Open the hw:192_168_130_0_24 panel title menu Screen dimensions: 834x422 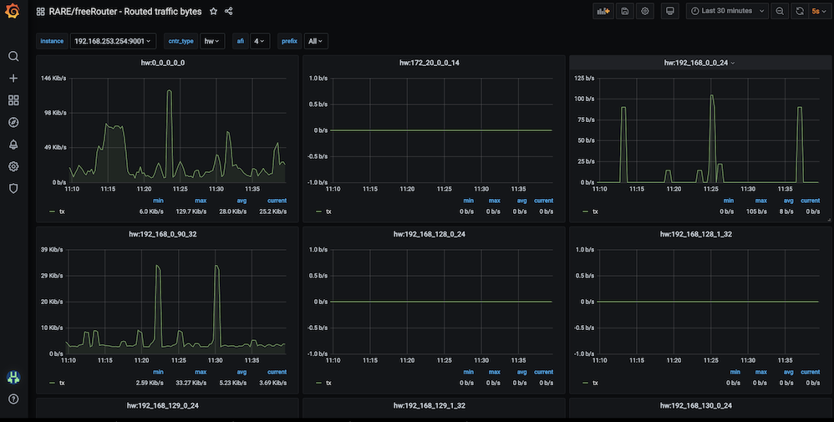click(x=696, y=405)
